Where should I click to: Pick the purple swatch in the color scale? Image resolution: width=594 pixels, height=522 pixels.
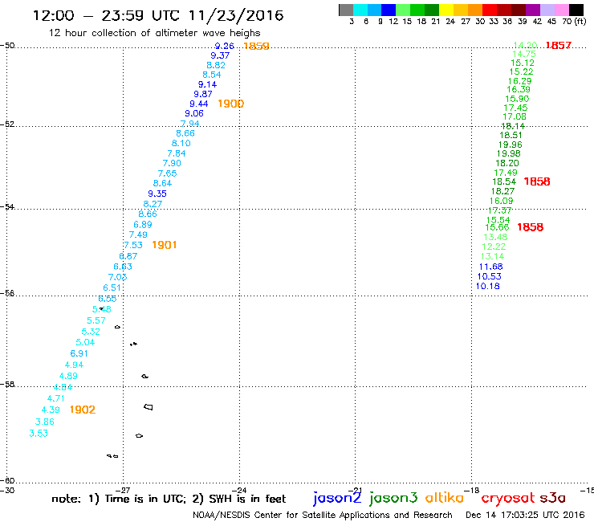click(x=533, y=10)
